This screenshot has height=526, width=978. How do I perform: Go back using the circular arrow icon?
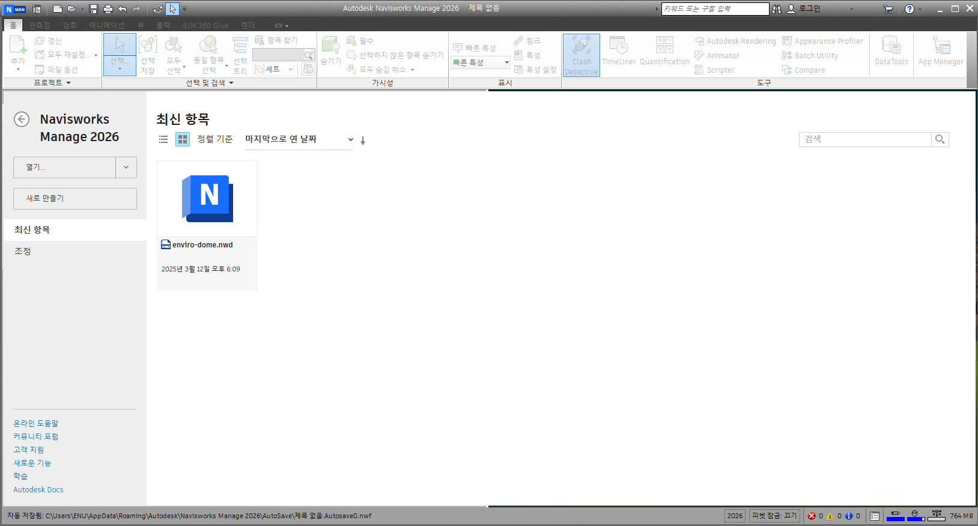click(x=22, y=119)
